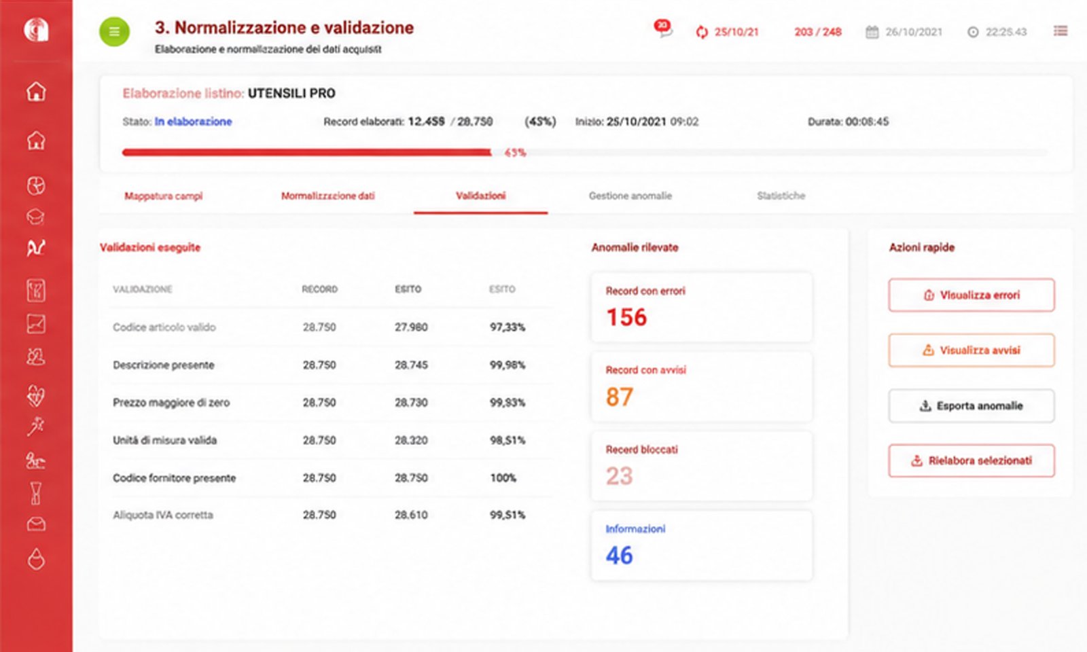Open the heart icon in the sidebar
Screen dimensions: 1087x652
pos(36,395)
